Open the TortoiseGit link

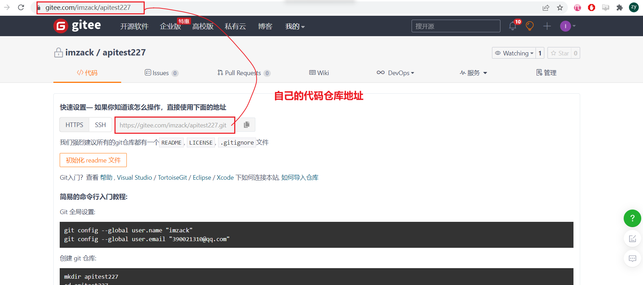[172, 178]
